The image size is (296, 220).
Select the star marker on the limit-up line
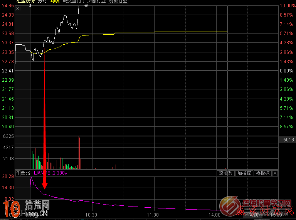[86, 6]
